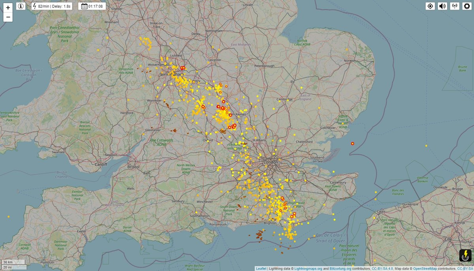Click the Brighton label on map
Image resolution: width=474 pixels, height=271 pixels.
click(270, 223)
